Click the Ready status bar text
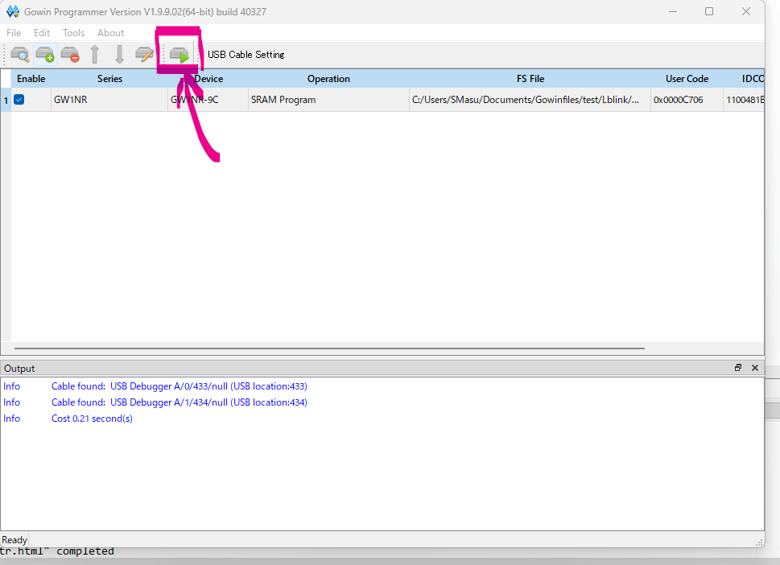 (14, 539)
